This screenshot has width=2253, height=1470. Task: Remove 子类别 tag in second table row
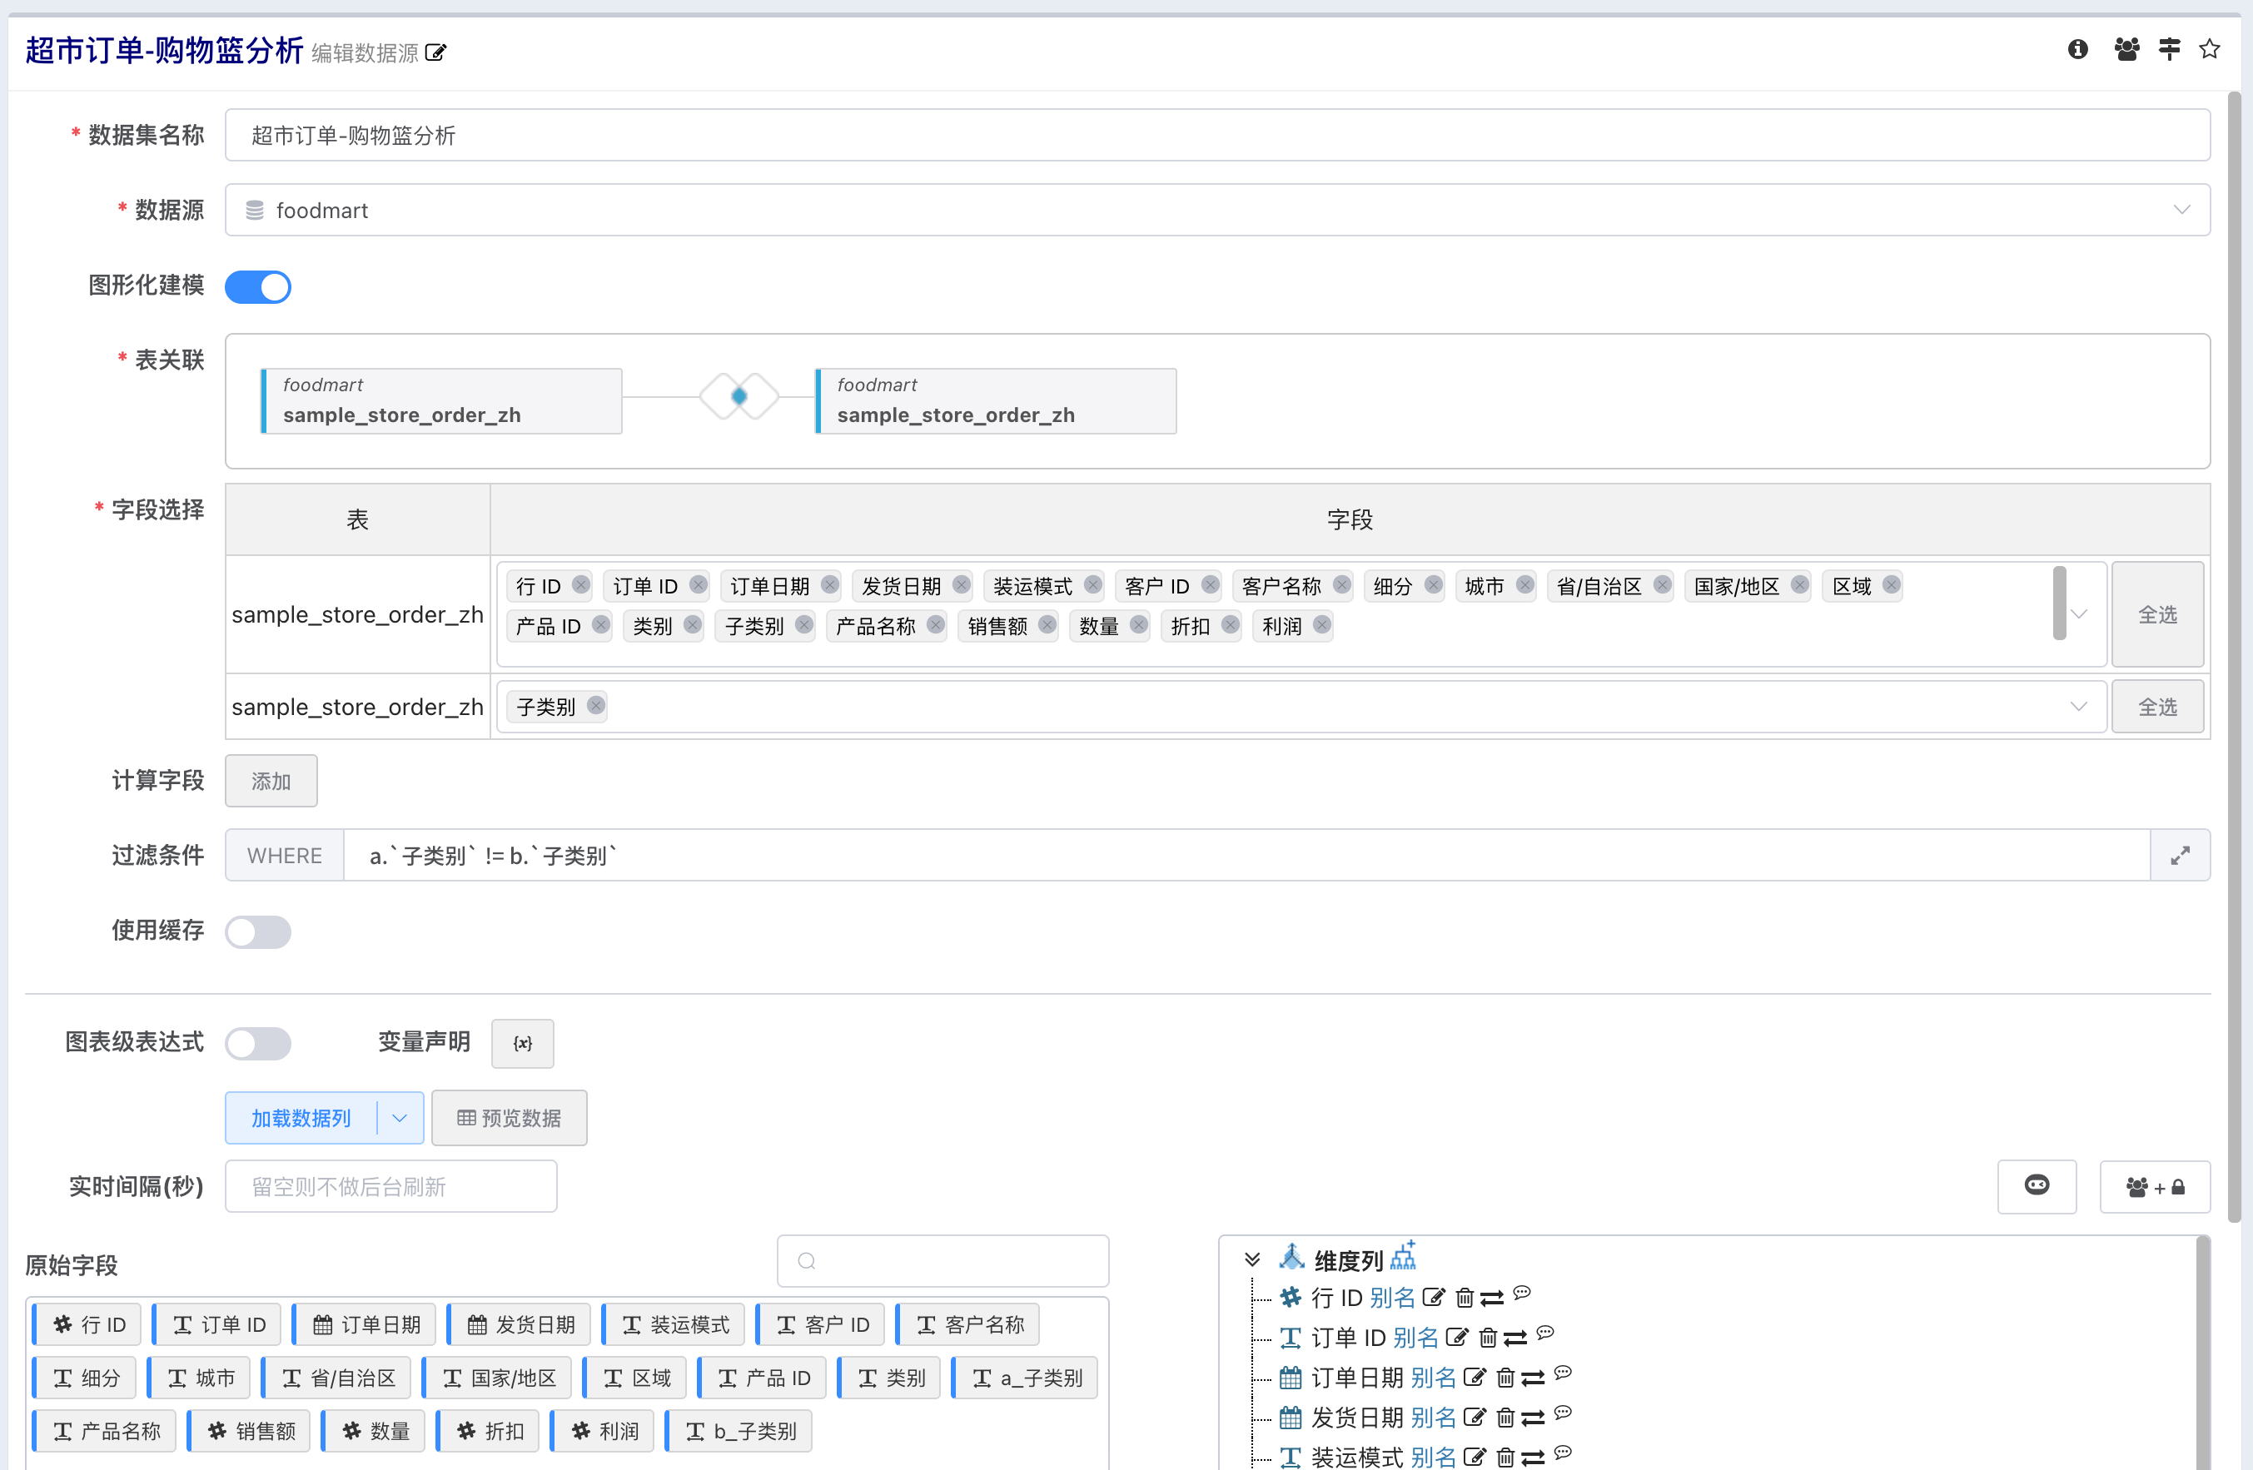[x=595, y=705]
